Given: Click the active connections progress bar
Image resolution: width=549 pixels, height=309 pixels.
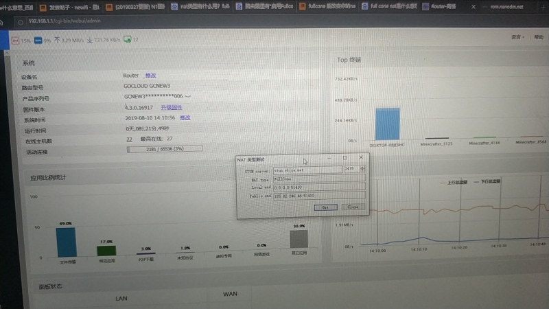Looking at the screenshot, I should pyautogui.click(x=163, y=149).
